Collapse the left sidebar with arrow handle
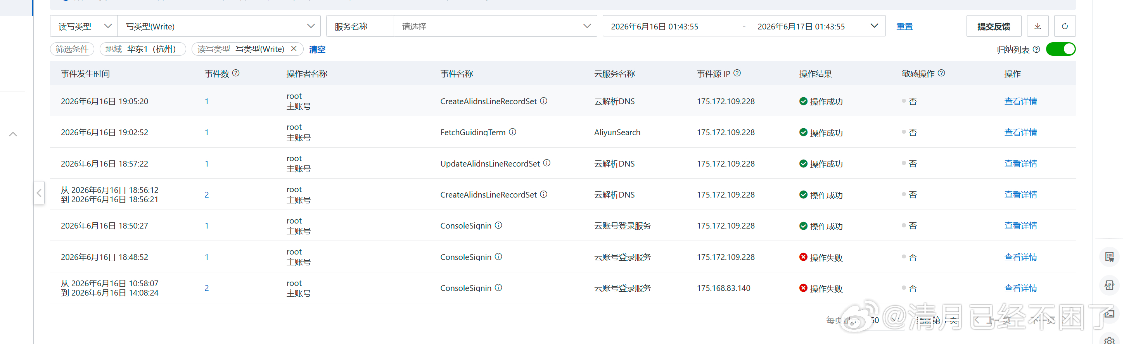 point(39,193)
